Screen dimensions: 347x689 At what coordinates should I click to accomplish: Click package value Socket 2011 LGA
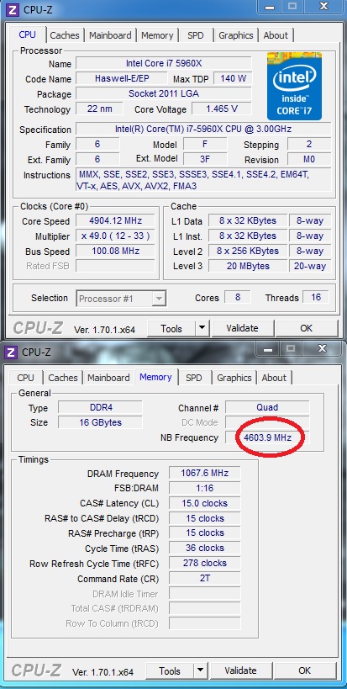pyautogui.click(x=164, y=93)
